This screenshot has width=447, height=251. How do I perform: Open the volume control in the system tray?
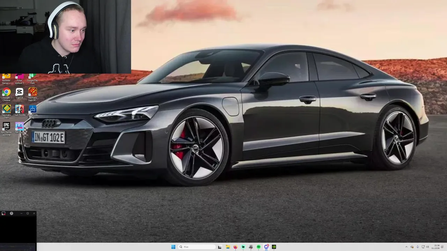tap(427, 247)
